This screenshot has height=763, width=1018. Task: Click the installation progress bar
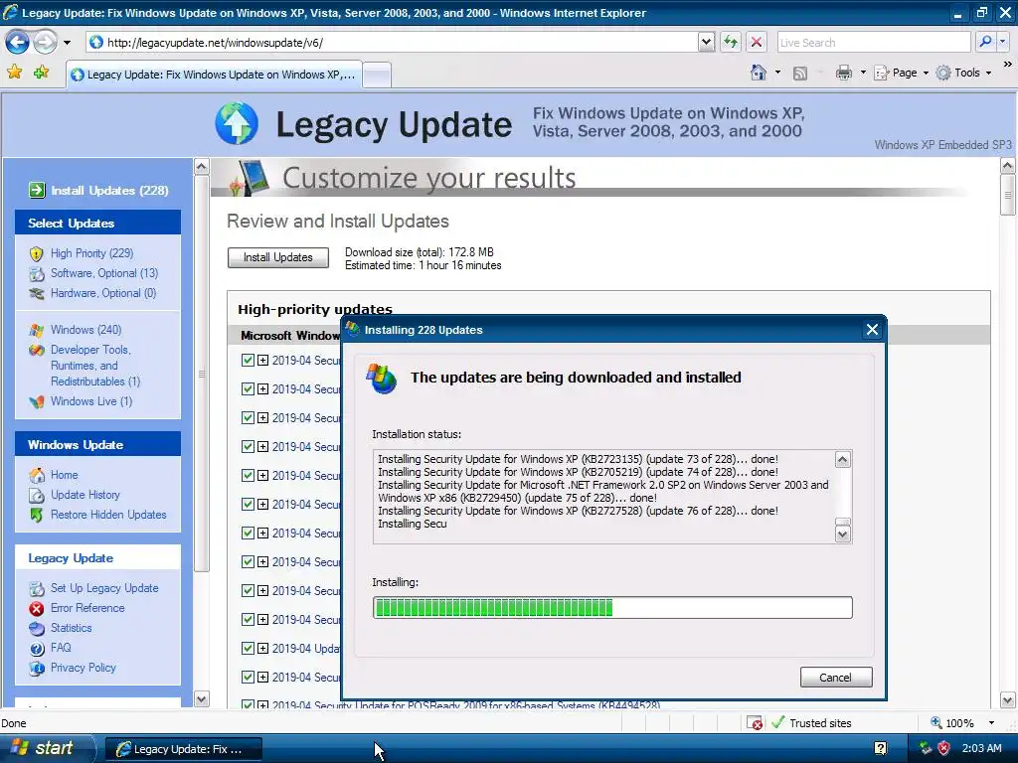[x=612, y=607]
